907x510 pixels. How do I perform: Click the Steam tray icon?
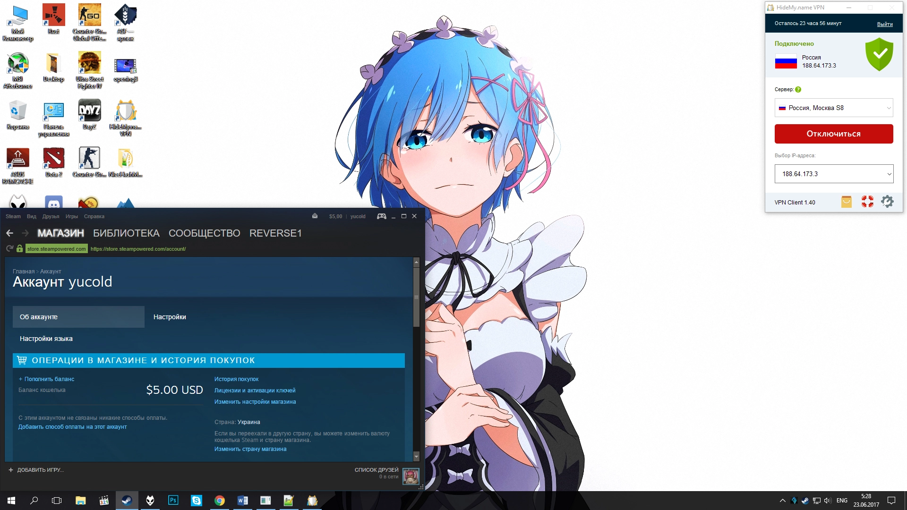tap(805, 501)
